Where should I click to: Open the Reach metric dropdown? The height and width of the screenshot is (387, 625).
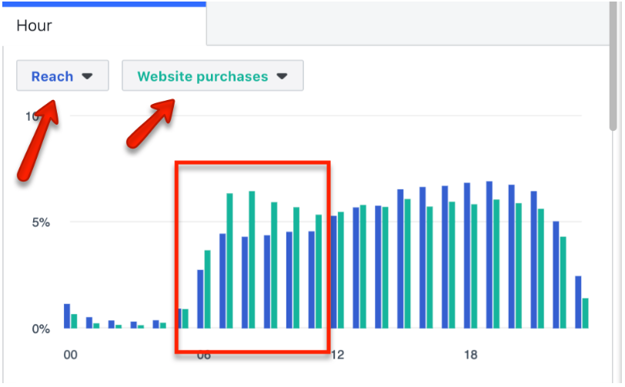point(62,76)
